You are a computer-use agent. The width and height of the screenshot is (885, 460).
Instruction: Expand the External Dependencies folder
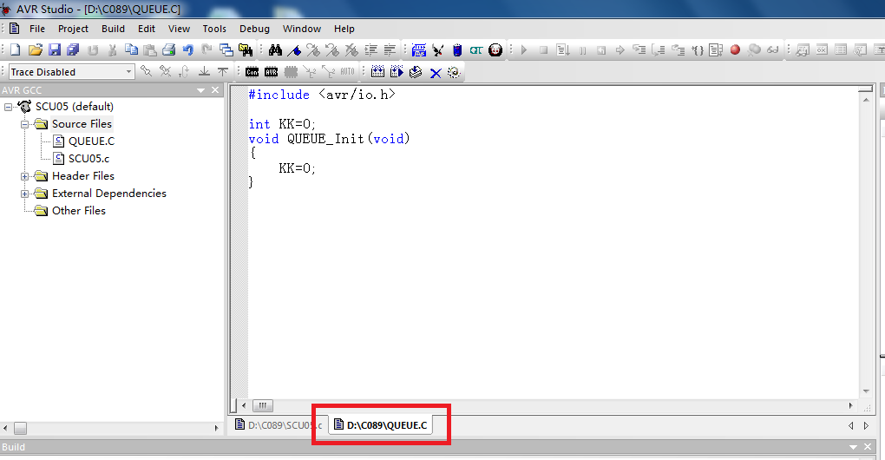pyautogui.click(x=25, y=194)
